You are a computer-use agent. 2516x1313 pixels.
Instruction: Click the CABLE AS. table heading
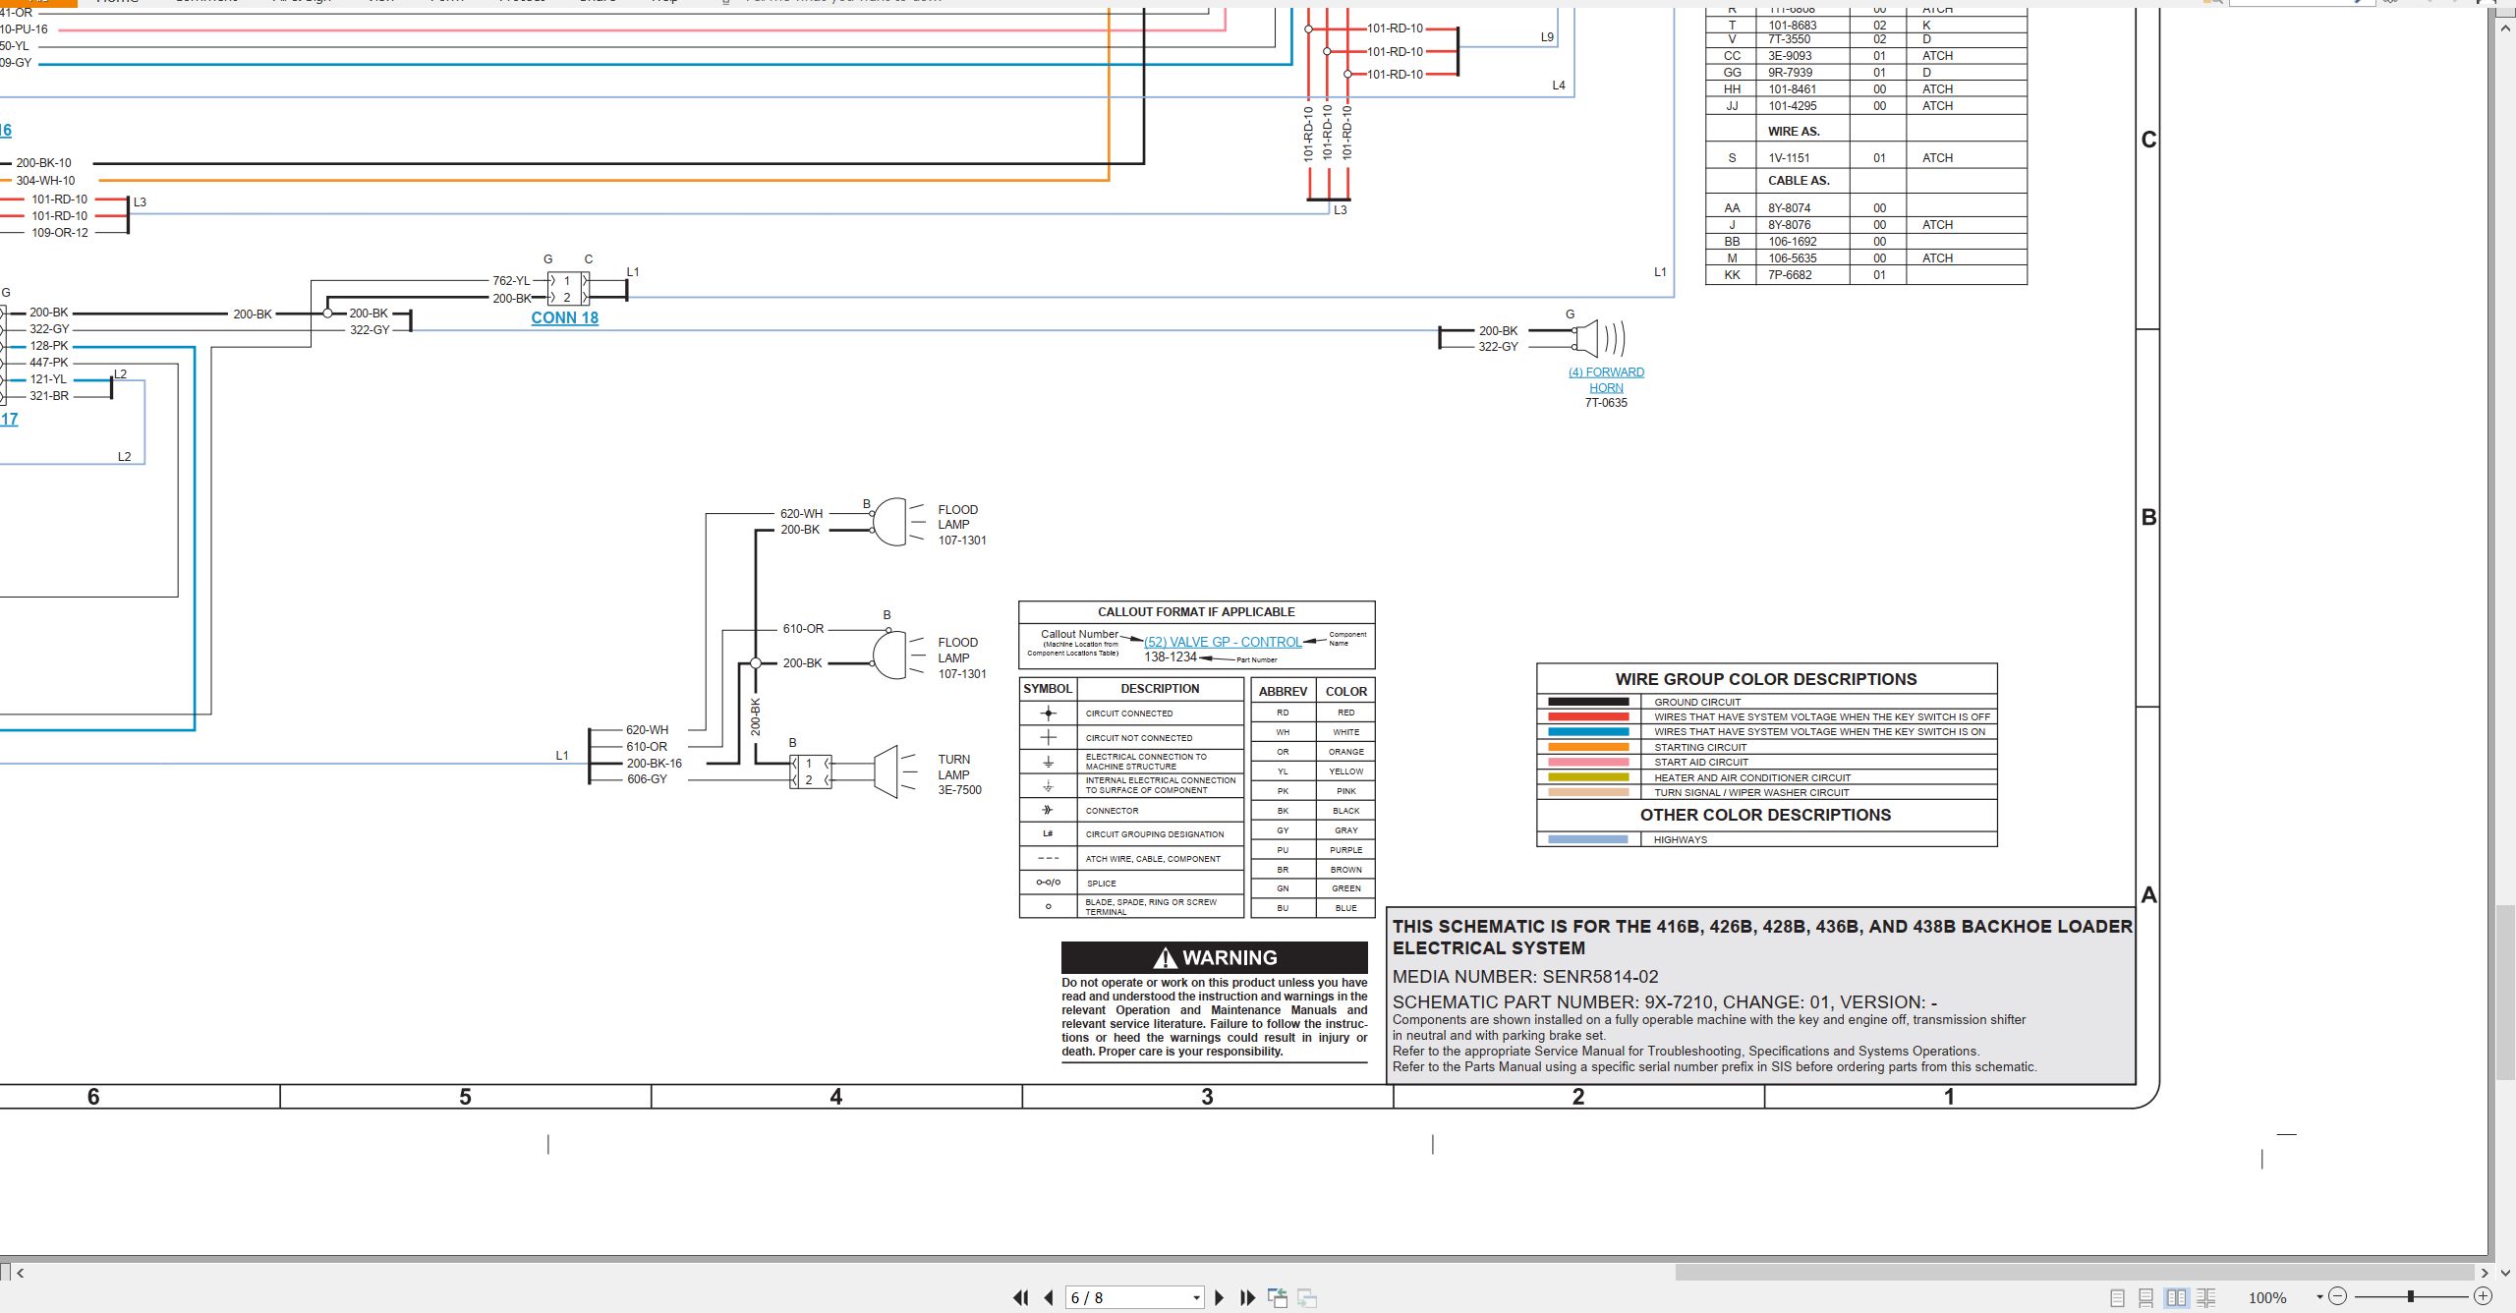[x=1799, y=181]
